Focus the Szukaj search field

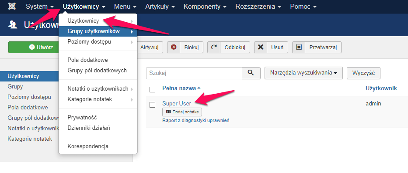tap(194, 73)
